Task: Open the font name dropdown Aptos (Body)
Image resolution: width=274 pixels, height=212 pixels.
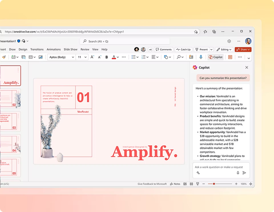Action: pos(62,57)
